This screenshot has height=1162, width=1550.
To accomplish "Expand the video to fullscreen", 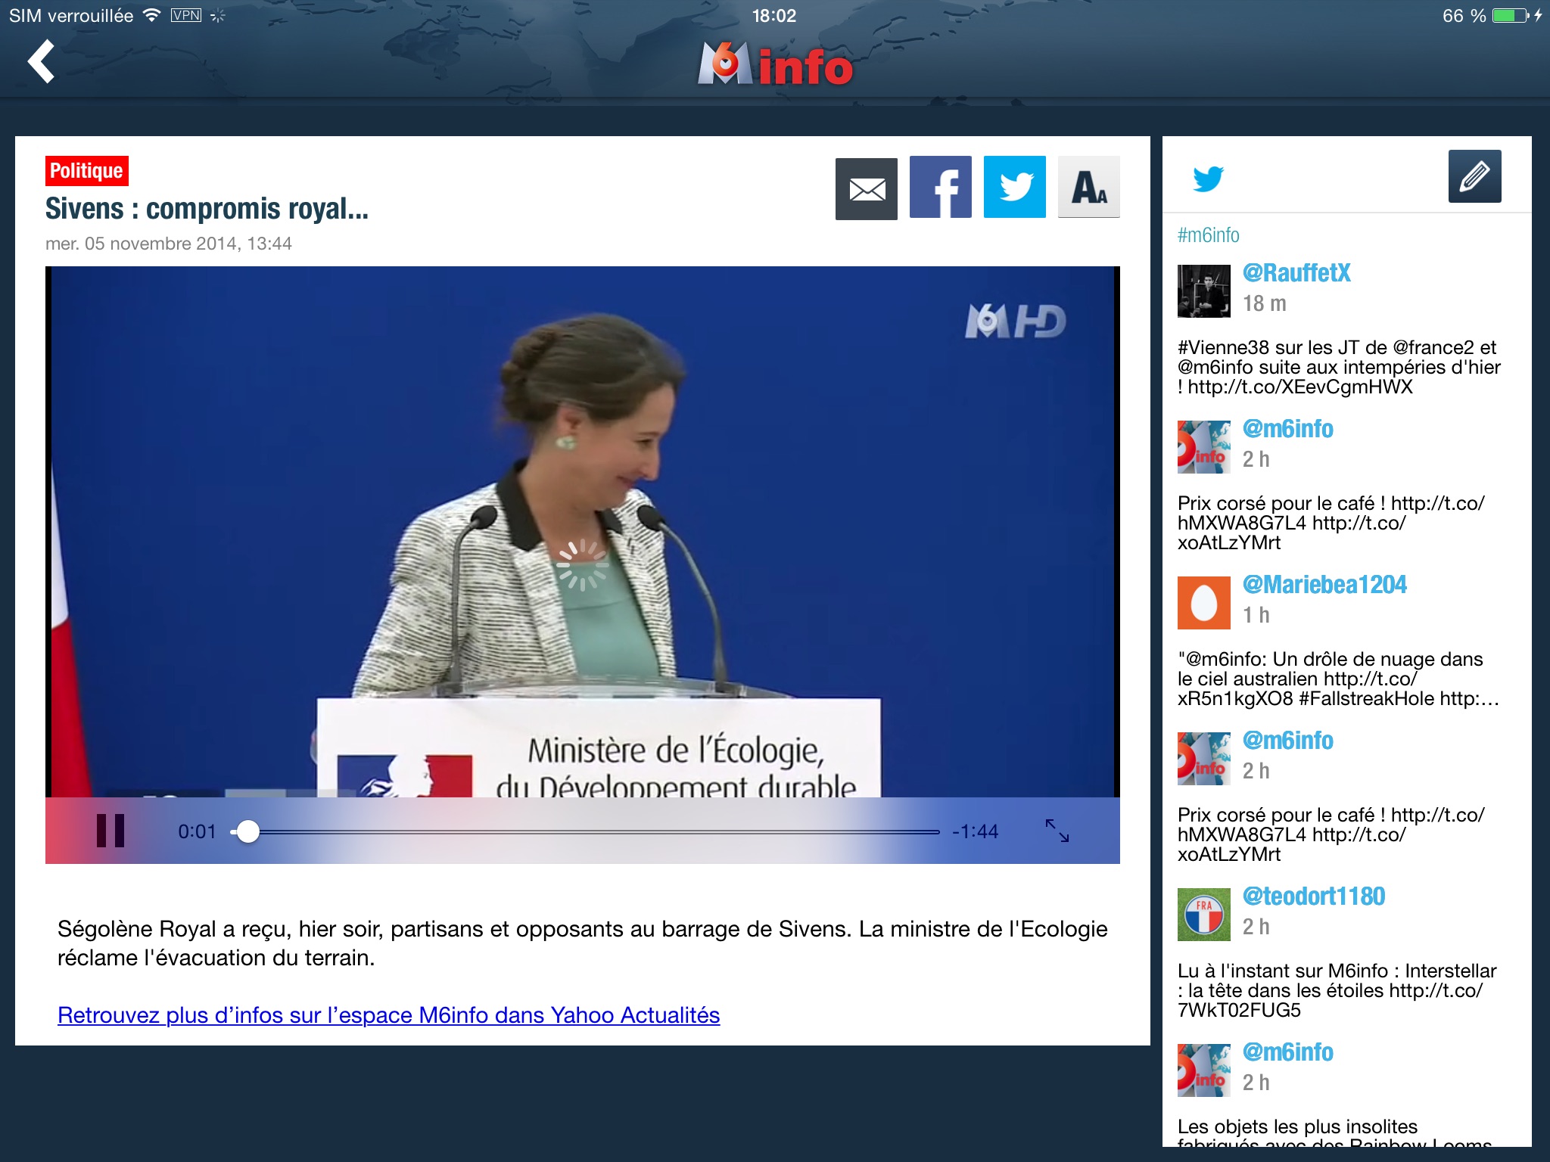I will click(1057, 831).
